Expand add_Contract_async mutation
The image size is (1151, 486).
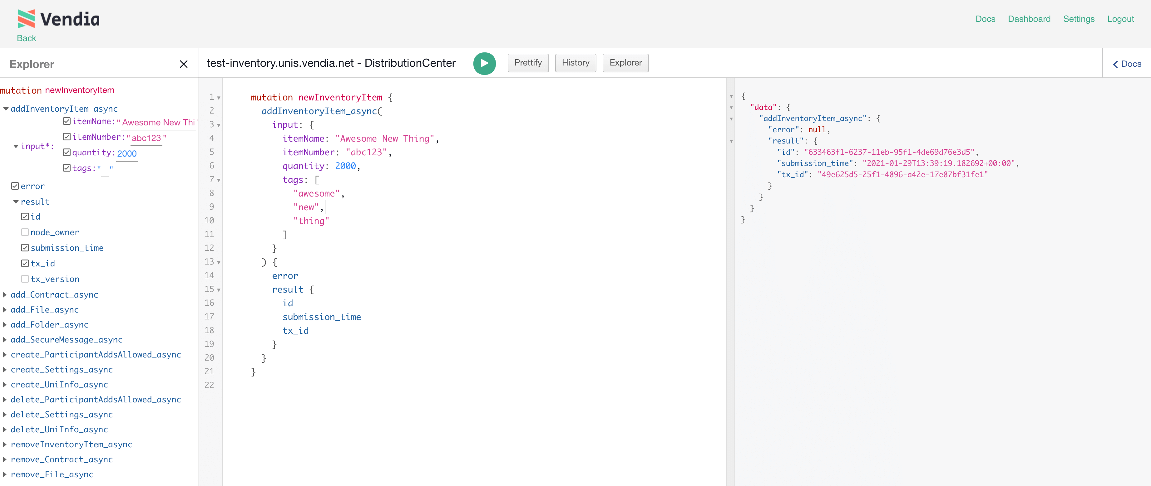click(x=5, y=294)
